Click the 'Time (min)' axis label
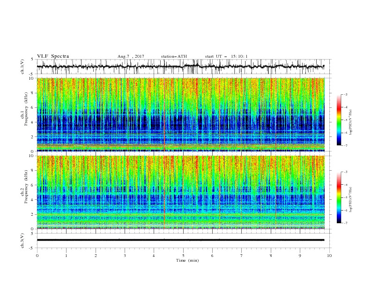This screenshot has width=371, height=287. [x=187, y=260]
